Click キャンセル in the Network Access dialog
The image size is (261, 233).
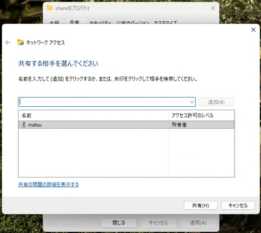[x=238, y=205]
